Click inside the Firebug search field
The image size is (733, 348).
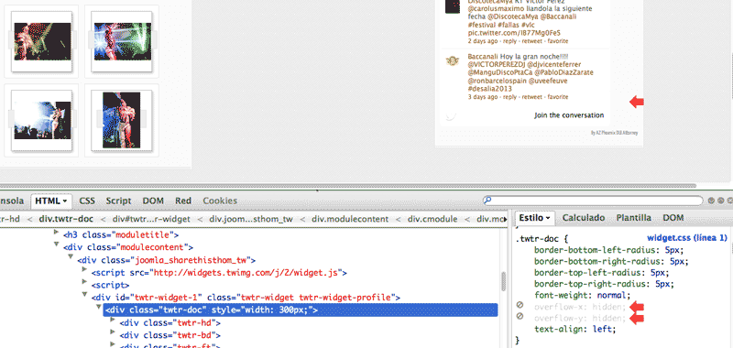[x=593, y=201]
